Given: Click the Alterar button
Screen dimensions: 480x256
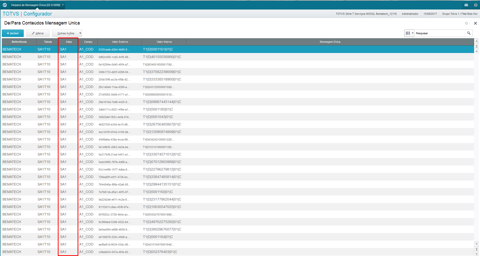Looking at the screenshot, I should (38, 33).
